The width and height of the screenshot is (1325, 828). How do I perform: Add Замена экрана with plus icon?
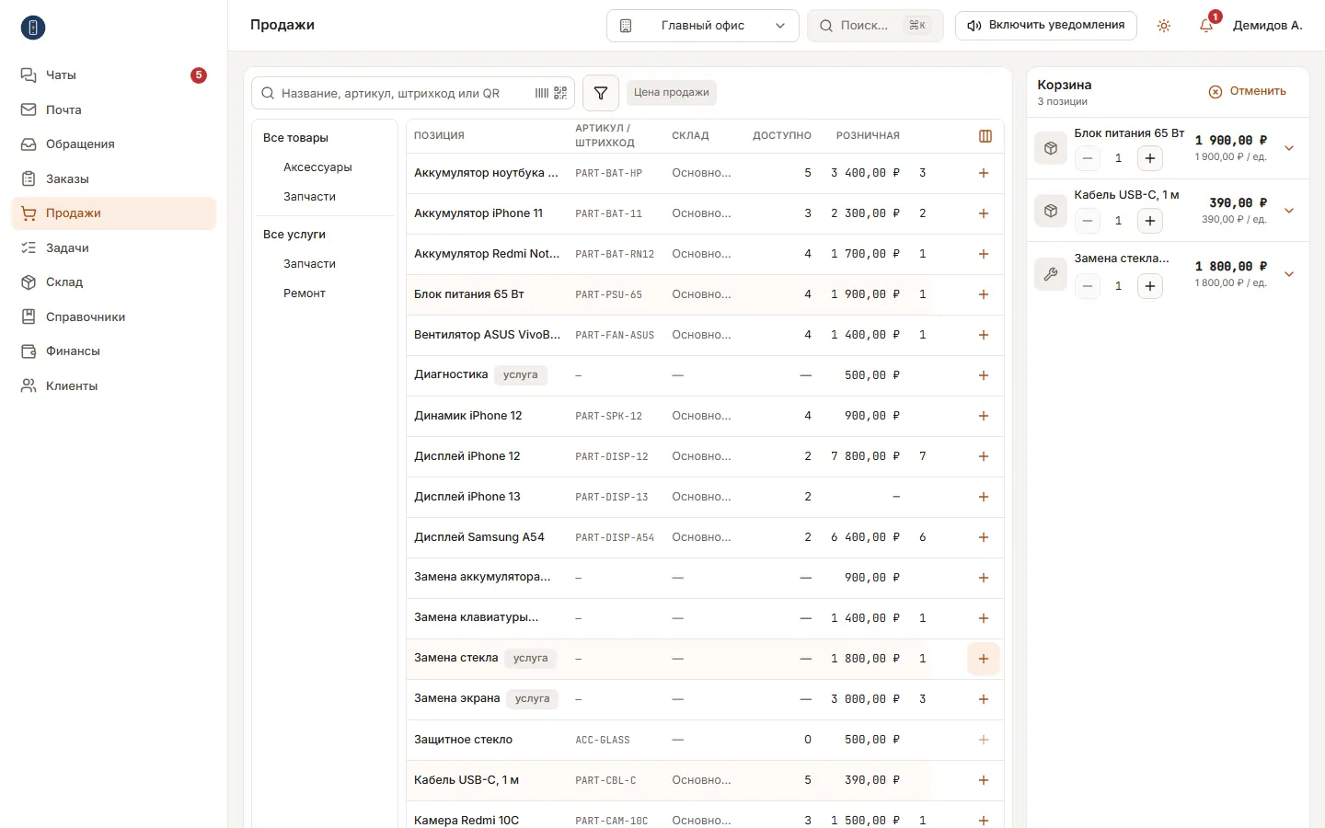tap(984, 699)
